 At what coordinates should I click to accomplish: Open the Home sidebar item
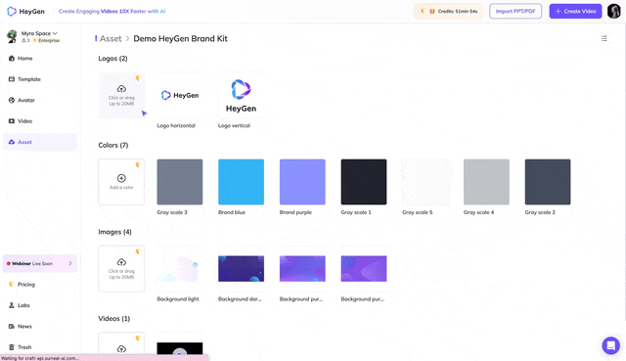coord(40,59)
